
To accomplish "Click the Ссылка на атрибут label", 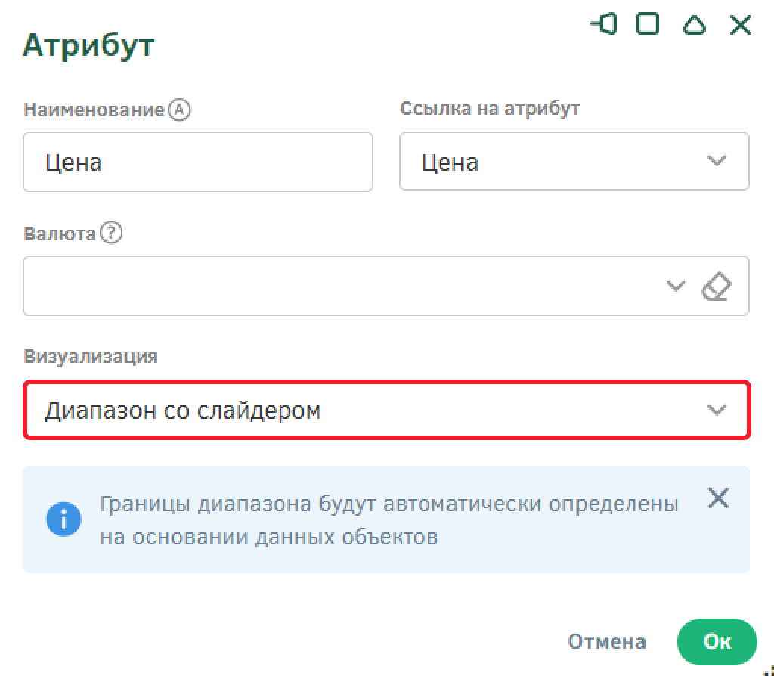I will pyautogui.click(x=489, y=109).
